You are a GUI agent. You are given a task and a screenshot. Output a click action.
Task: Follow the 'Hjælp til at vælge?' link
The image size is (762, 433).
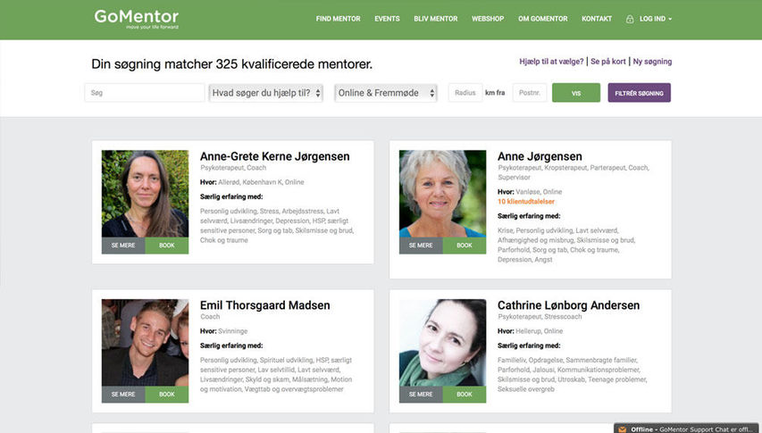(x=551, y=62)
